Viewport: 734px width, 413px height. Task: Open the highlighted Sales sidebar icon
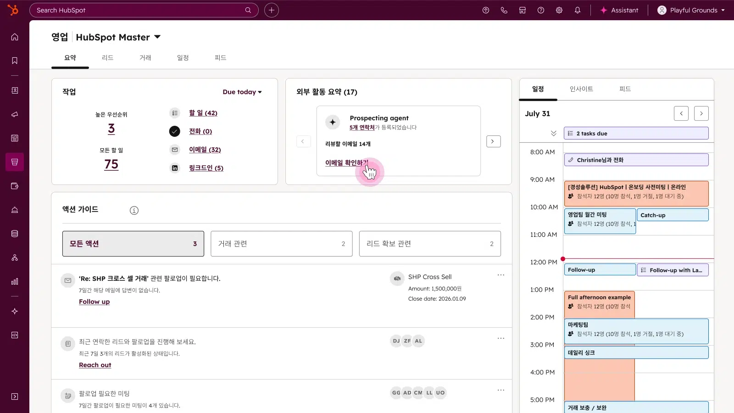pyautogui.click(x=15, y=162)
